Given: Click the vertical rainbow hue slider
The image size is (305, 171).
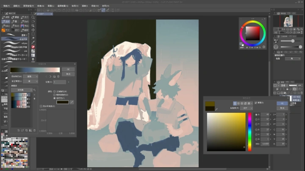Looking at the screenshot, I should [250, 132].
